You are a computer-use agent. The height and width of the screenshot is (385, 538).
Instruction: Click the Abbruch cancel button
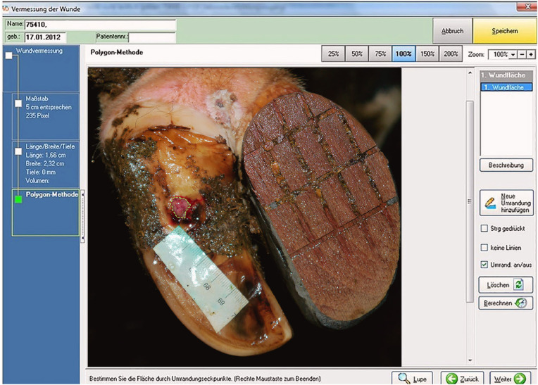tap(452, 31)
